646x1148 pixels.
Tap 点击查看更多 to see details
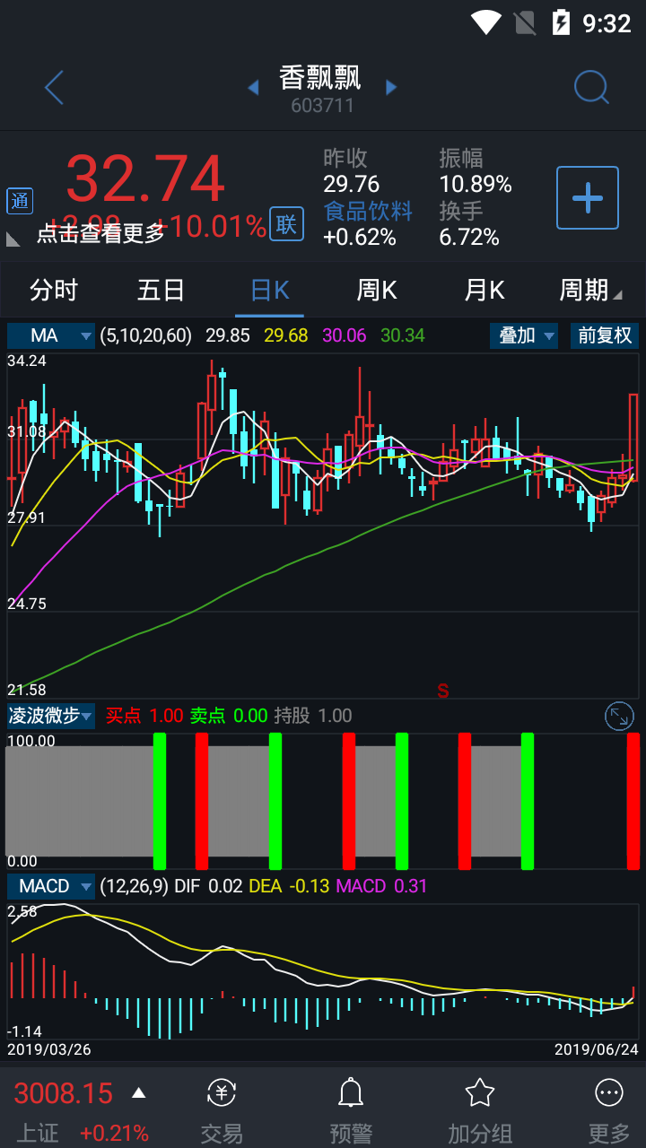pyautogui.click(x=101, y=233)
